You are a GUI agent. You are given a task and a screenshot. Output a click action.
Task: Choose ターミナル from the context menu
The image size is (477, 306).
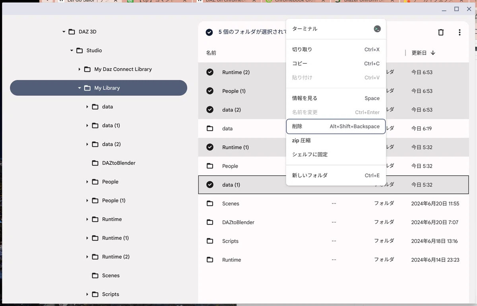click(x=336, y=29)
